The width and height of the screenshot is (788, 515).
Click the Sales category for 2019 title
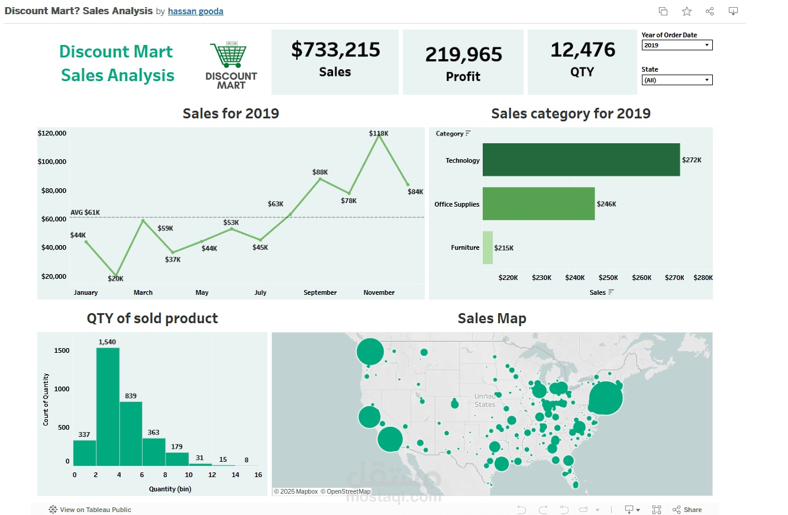(571, 113)
